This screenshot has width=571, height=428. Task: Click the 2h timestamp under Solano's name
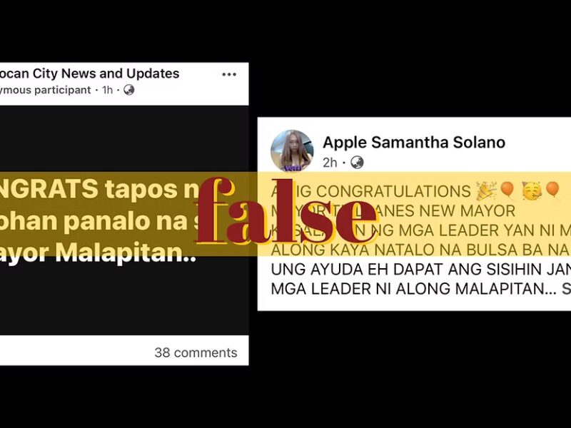[x=330, y=163]
